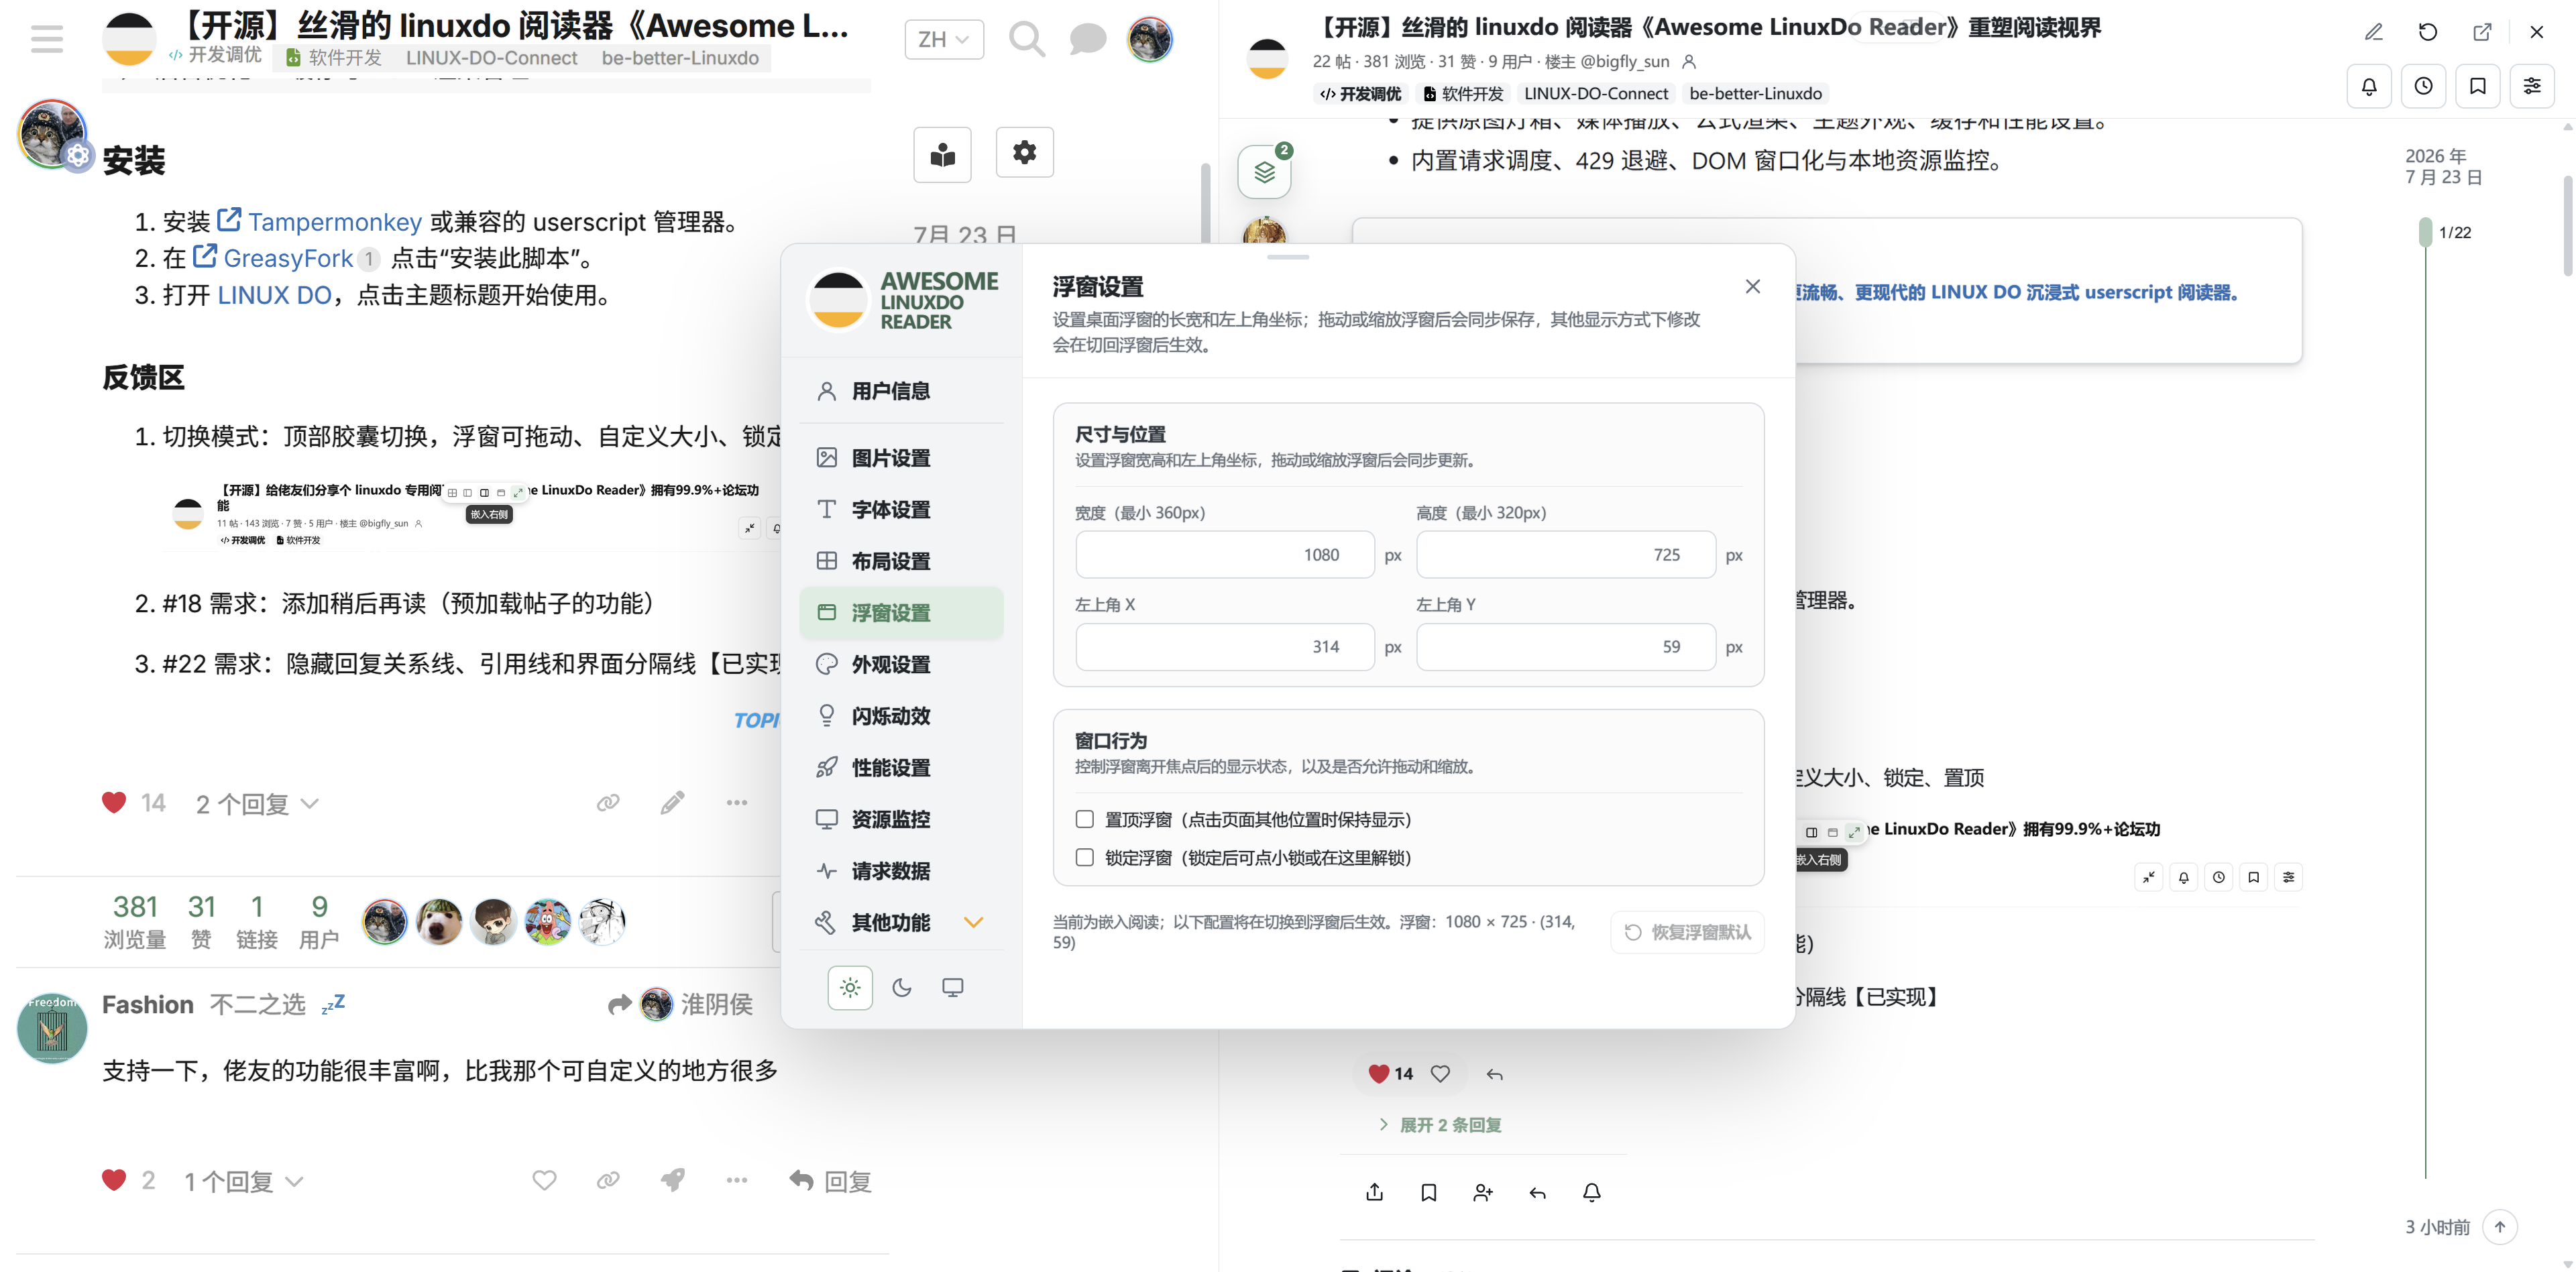Click the edit pencil icon in reader header
Image resolution: width=2576 pixels, height=1272 pixels.
(2373, 32)
